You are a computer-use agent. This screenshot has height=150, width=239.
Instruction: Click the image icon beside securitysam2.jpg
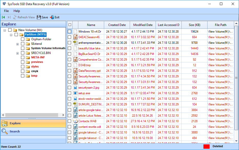coord(75,87)
